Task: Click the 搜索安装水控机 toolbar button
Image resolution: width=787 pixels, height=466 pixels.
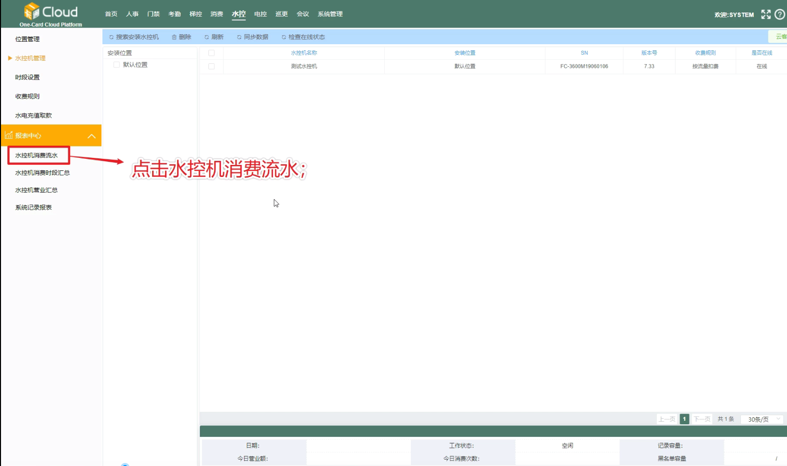Action: 134,37
